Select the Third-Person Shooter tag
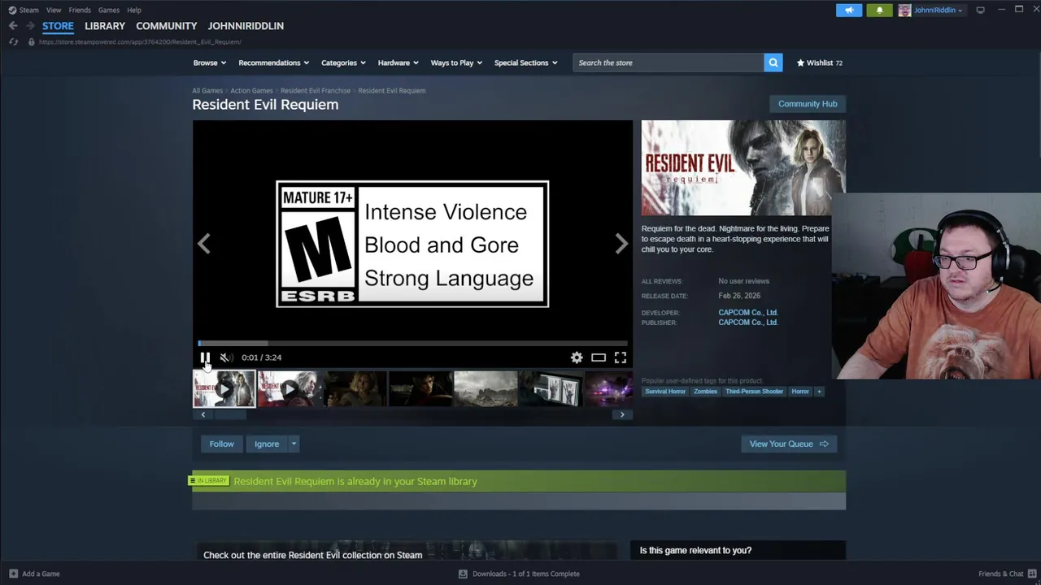The height and width of the screenshot is (585, 1041). (x=754, y=392)
